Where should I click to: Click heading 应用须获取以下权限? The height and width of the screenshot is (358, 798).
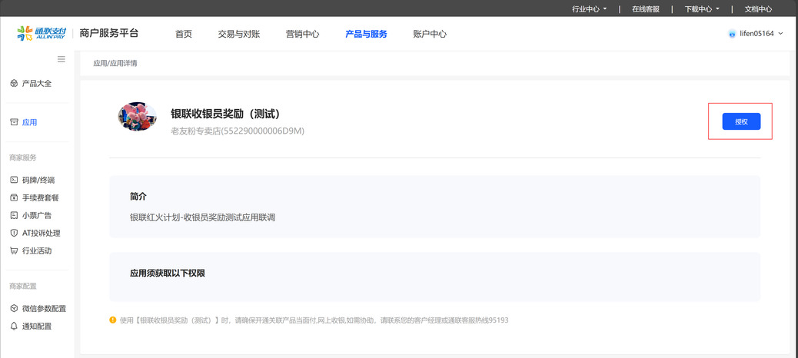168,273
